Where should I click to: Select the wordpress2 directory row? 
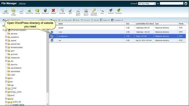pos(117,36)
